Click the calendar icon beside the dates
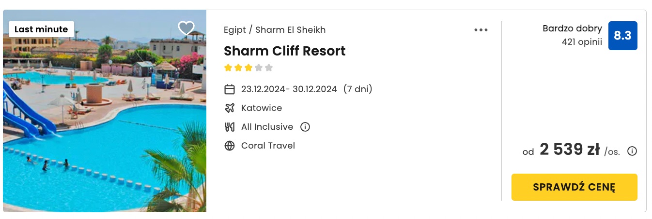Image resolution: width=652 pixels, height=219 pixels. tap(230, 89)
